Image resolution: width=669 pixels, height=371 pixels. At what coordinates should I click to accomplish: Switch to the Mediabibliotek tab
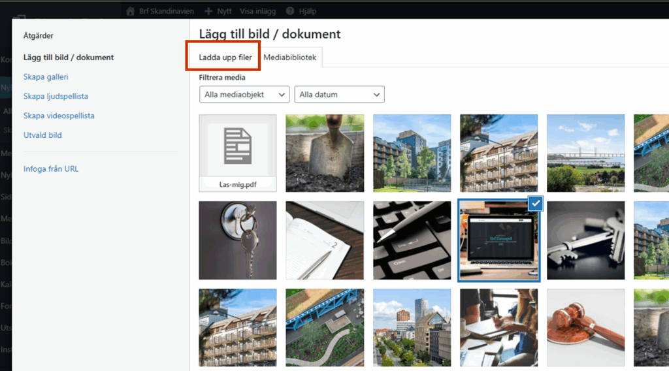pyautogui.click(x=289, y=57)
